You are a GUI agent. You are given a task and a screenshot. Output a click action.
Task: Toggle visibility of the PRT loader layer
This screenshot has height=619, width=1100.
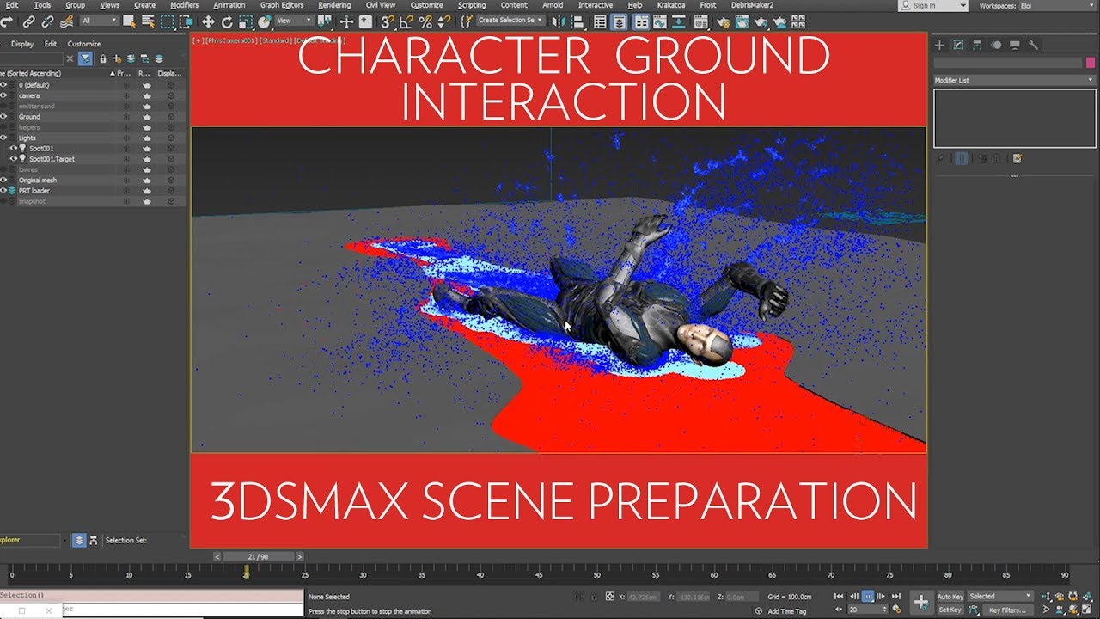tap(3, 190)
